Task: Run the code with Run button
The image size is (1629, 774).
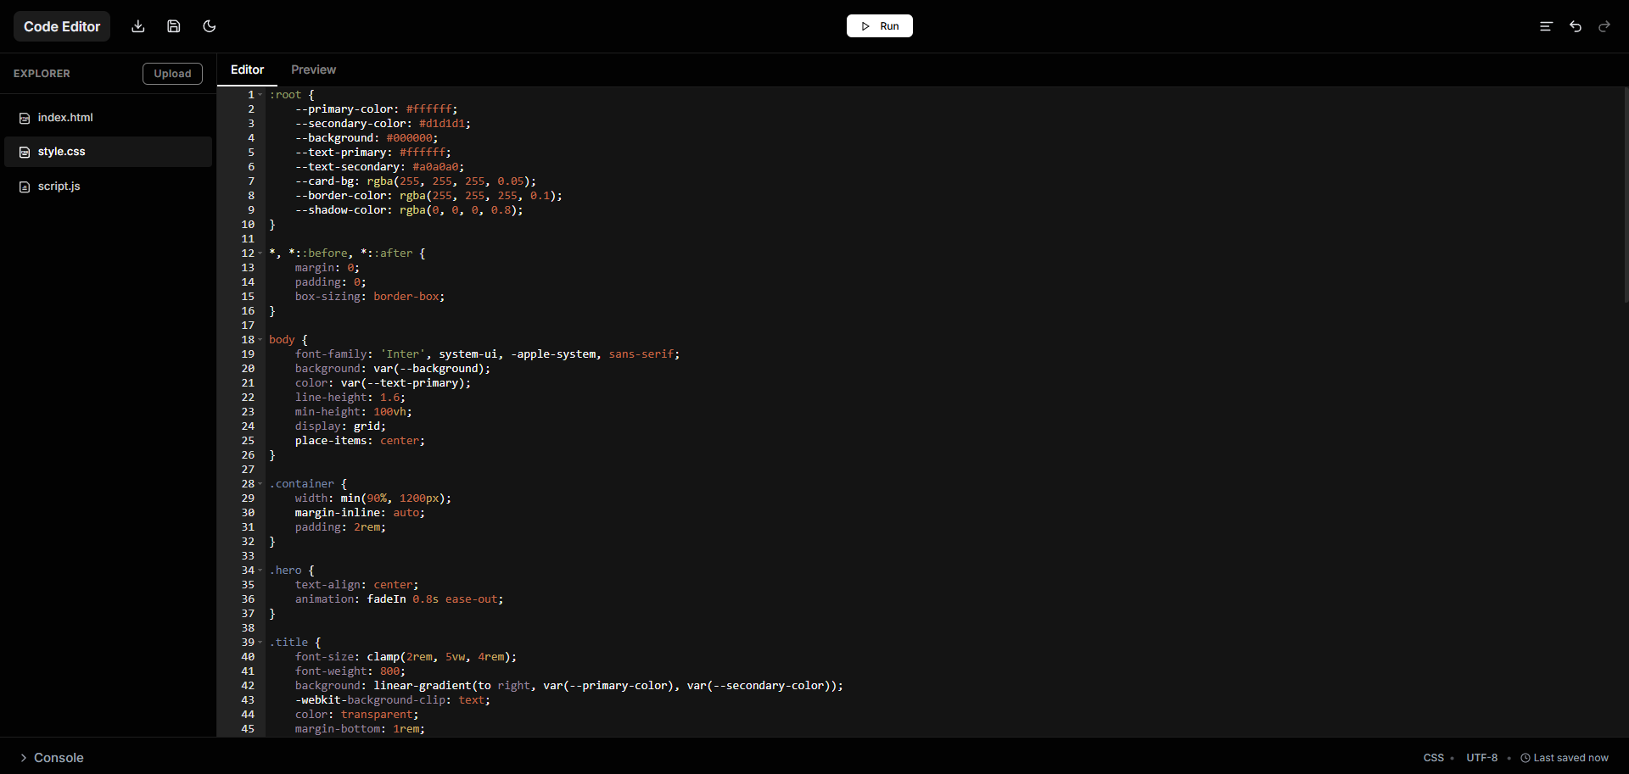Action: coord(880,26)
